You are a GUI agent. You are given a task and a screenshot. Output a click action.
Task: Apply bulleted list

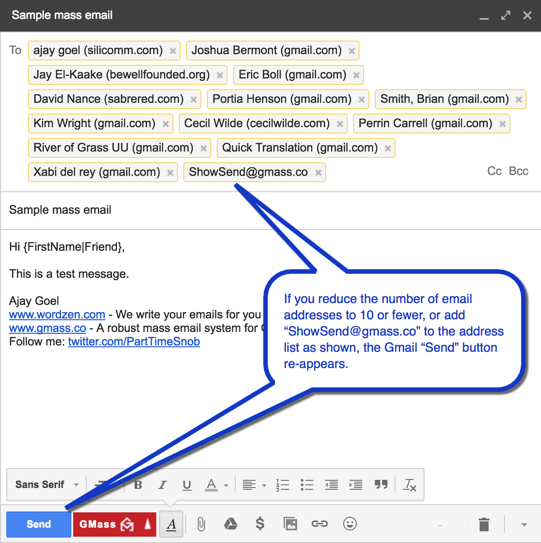click(307, 485)
